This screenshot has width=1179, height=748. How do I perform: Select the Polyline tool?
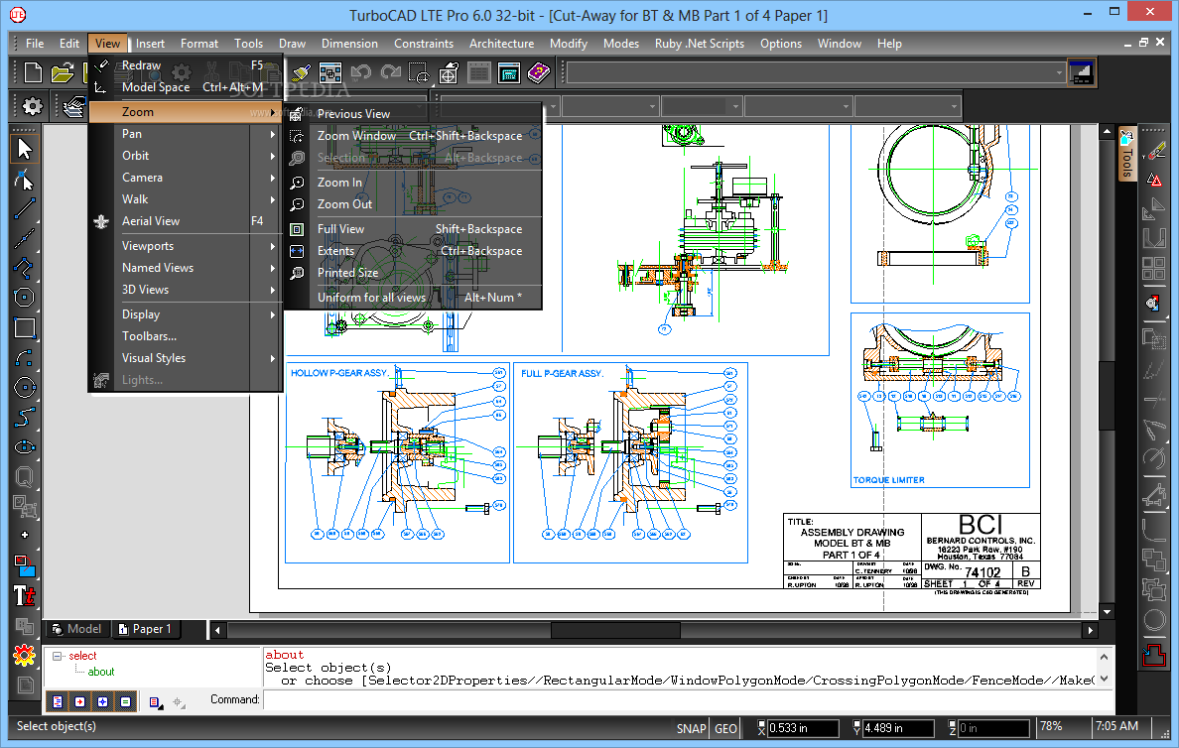pyautogui.click(x=24, y=269)
